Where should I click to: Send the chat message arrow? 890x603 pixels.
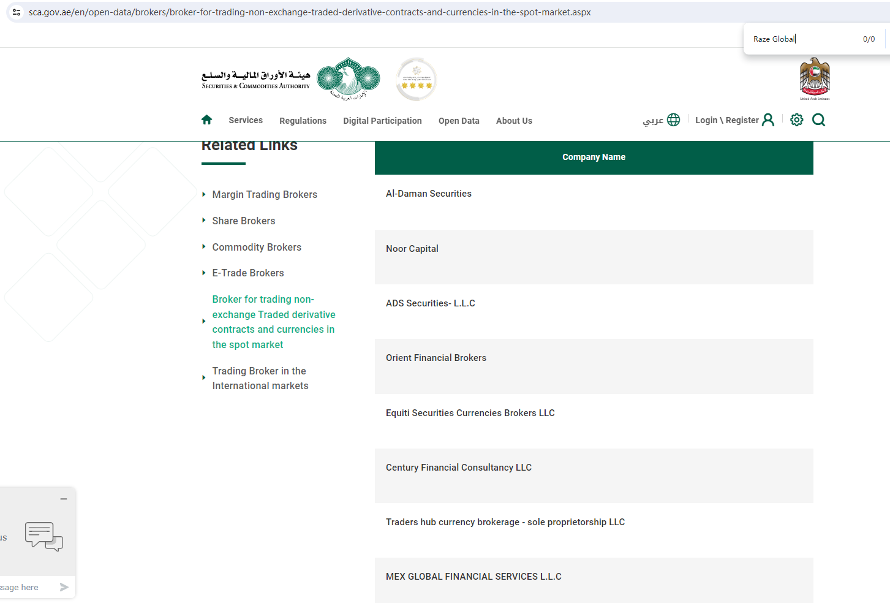[x=64, y=587]
